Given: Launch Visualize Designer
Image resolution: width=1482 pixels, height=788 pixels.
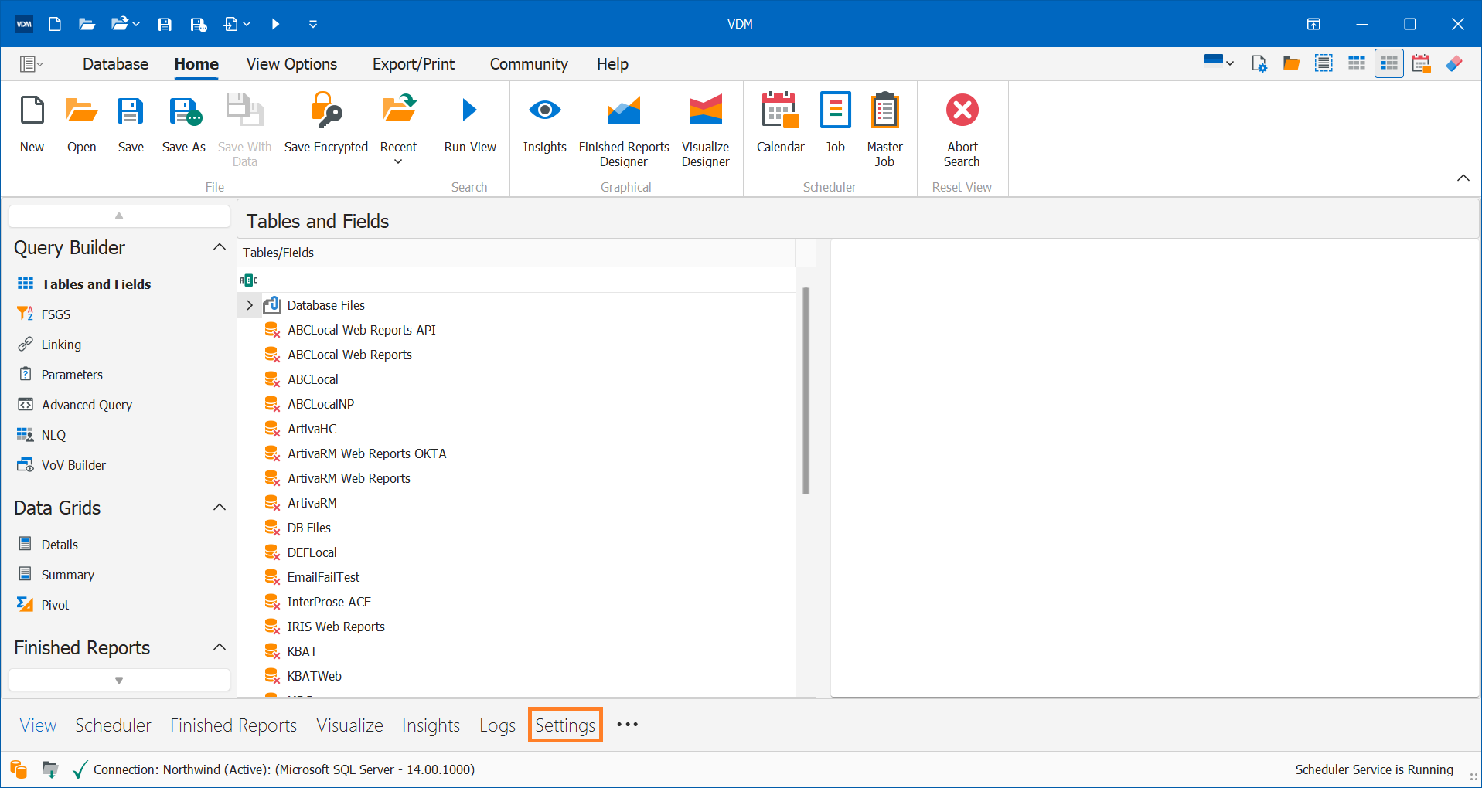Looking at the screenshot, I should (x=705, y=130).
